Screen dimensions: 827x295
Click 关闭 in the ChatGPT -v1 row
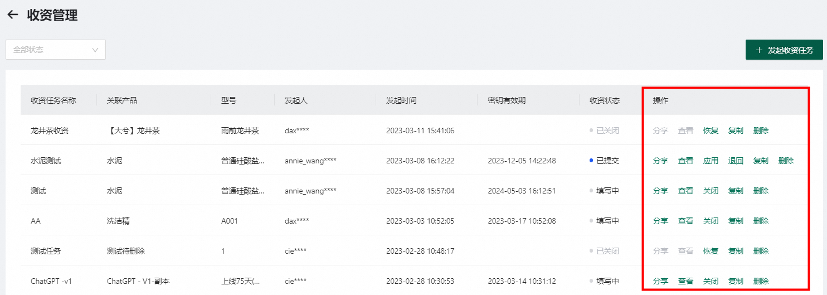click(711, 281)
